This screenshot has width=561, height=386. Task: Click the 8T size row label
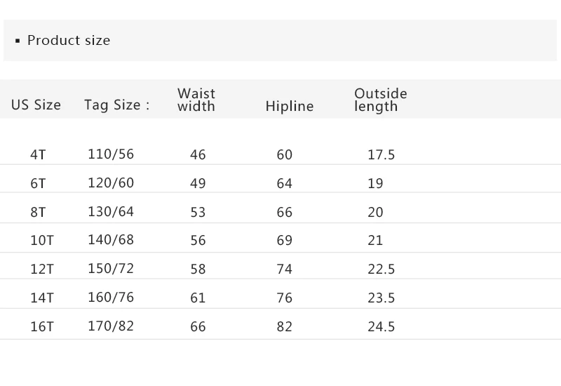click(x=38, y=213)
